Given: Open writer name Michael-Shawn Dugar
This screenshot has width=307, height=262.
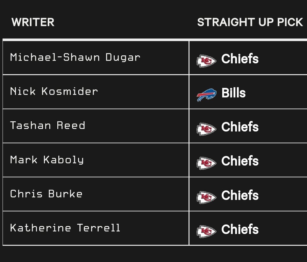Looking at the screenshot, I should (75, 57).
